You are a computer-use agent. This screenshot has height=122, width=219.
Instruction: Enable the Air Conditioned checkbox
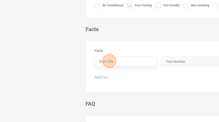[97, 6]
